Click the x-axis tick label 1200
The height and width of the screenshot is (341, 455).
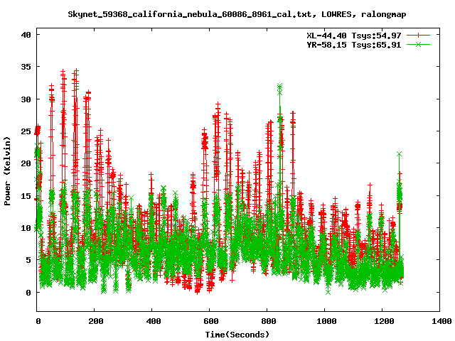[384, 321]
